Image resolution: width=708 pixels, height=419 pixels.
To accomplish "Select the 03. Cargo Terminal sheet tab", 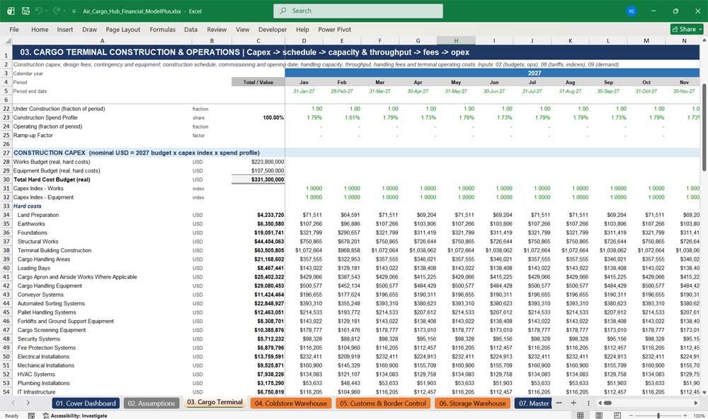I will pyautogui.click(x=215, y=402).
